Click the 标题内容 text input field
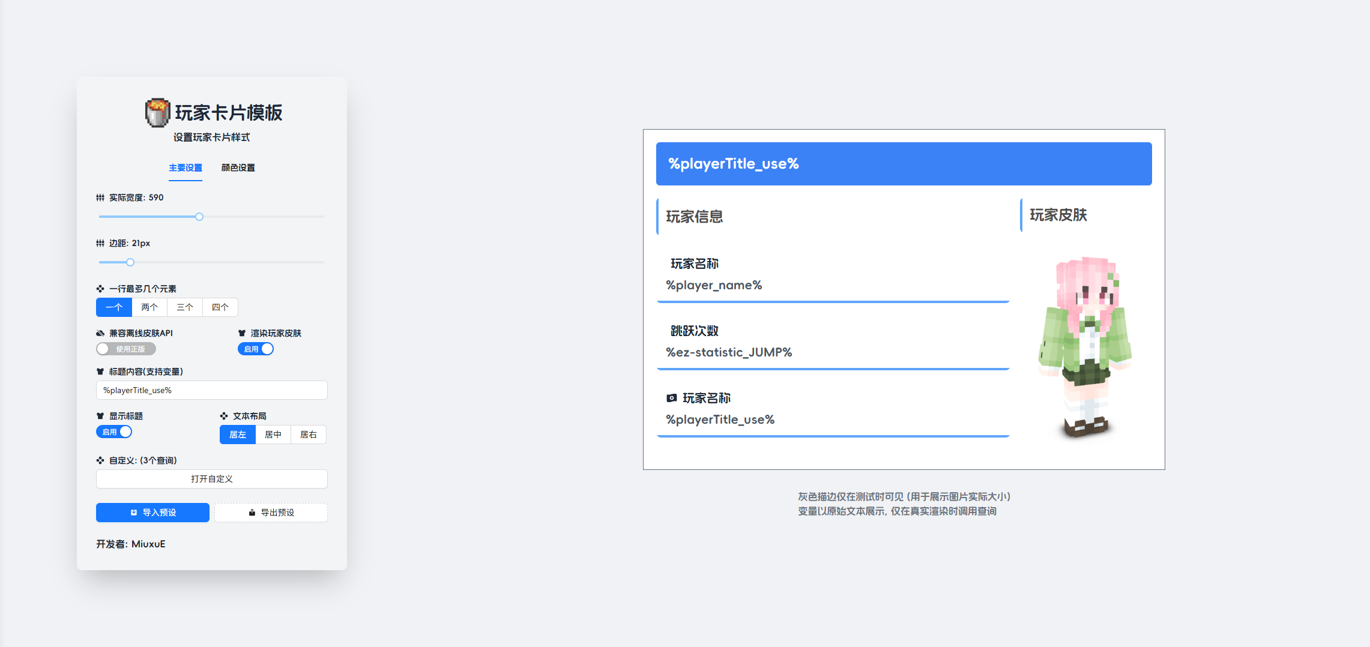 click(212, 390)
